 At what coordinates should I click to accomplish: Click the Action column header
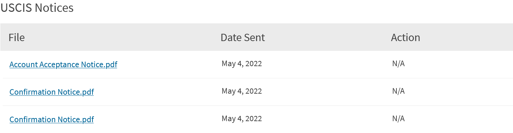406,37
